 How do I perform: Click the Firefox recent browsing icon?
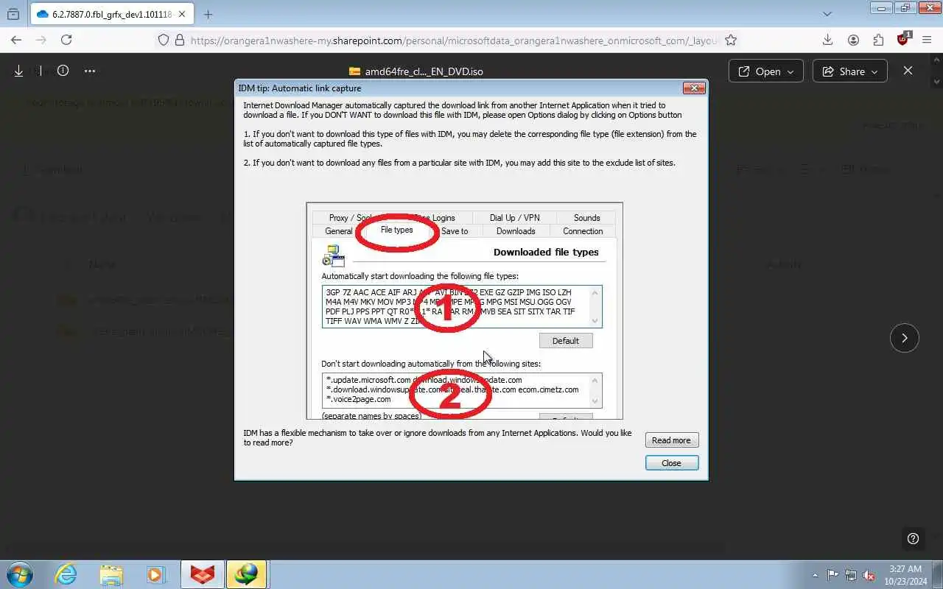13,14
